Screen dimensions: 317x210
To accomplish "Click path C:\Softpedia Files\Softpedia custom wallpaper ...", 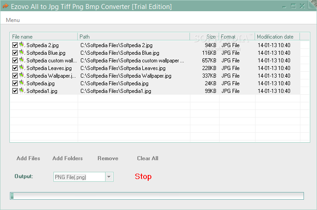I will (x=132, y=61).
